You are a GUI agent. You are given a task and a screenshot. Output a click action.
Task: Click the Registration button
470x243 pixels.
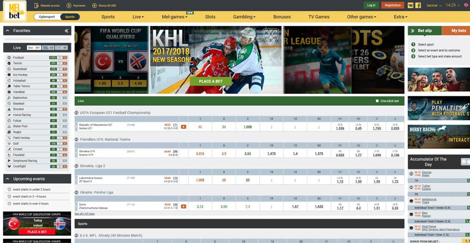[x=392, y=5]
